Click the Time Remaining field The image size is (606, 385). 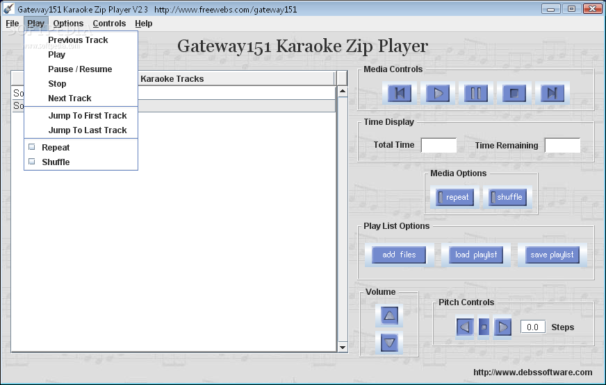click(x=562, y=146)
